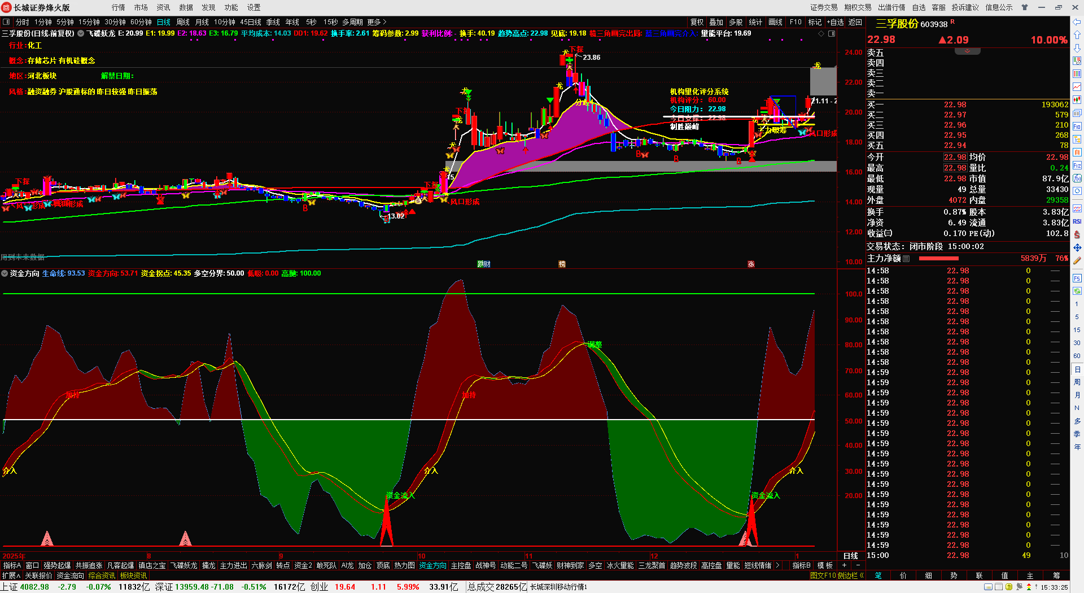The image size is (1084, 593).
Task: Expand 更多 periods list
Action: coord(377,22)
